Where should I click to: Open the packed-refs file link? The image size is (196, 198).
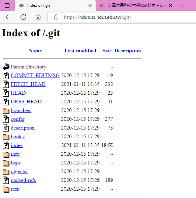point(23,180)
